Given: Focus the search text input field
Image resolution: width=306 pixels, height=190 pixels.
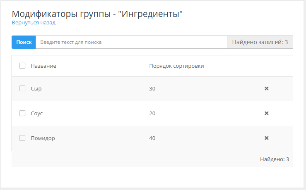Looking at the screenshot, I should tap(131, 42).
